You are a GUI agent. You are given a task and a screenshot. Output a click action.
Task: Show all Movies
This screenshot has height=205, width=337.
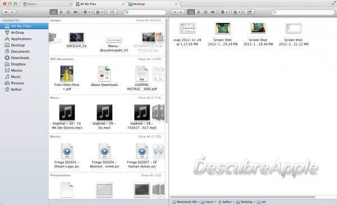pyautogui.click(x=149, y=136)
